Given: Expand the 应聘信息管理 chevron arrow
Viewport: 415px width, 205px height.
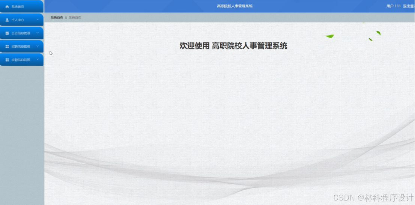Looking at the screenshot, I should pos(38,60).
